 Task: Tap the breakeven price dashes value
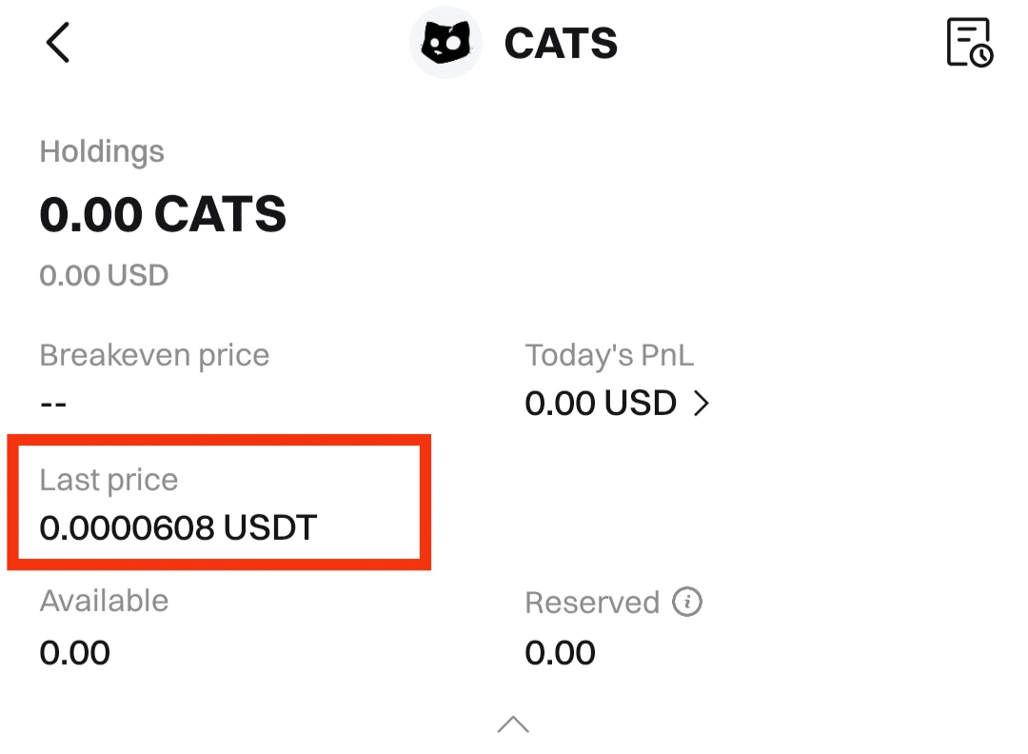53,404
